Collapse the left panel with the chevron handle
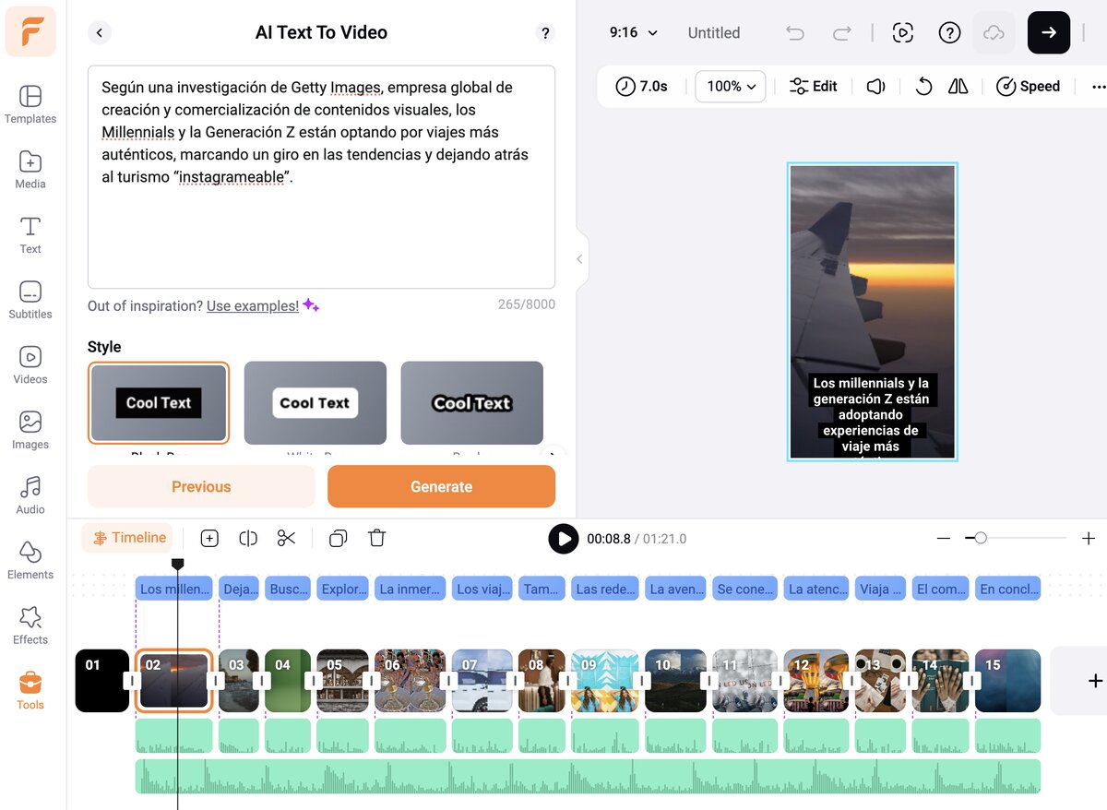 click(x=579, y=259)
